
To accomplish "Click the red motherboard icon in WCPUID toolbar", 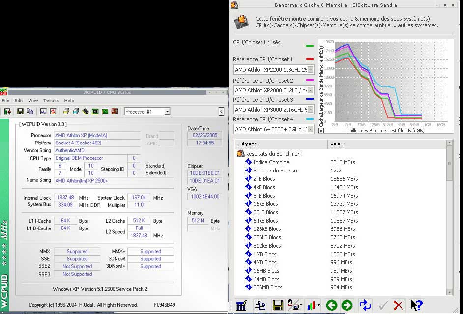I will [115, 111].
